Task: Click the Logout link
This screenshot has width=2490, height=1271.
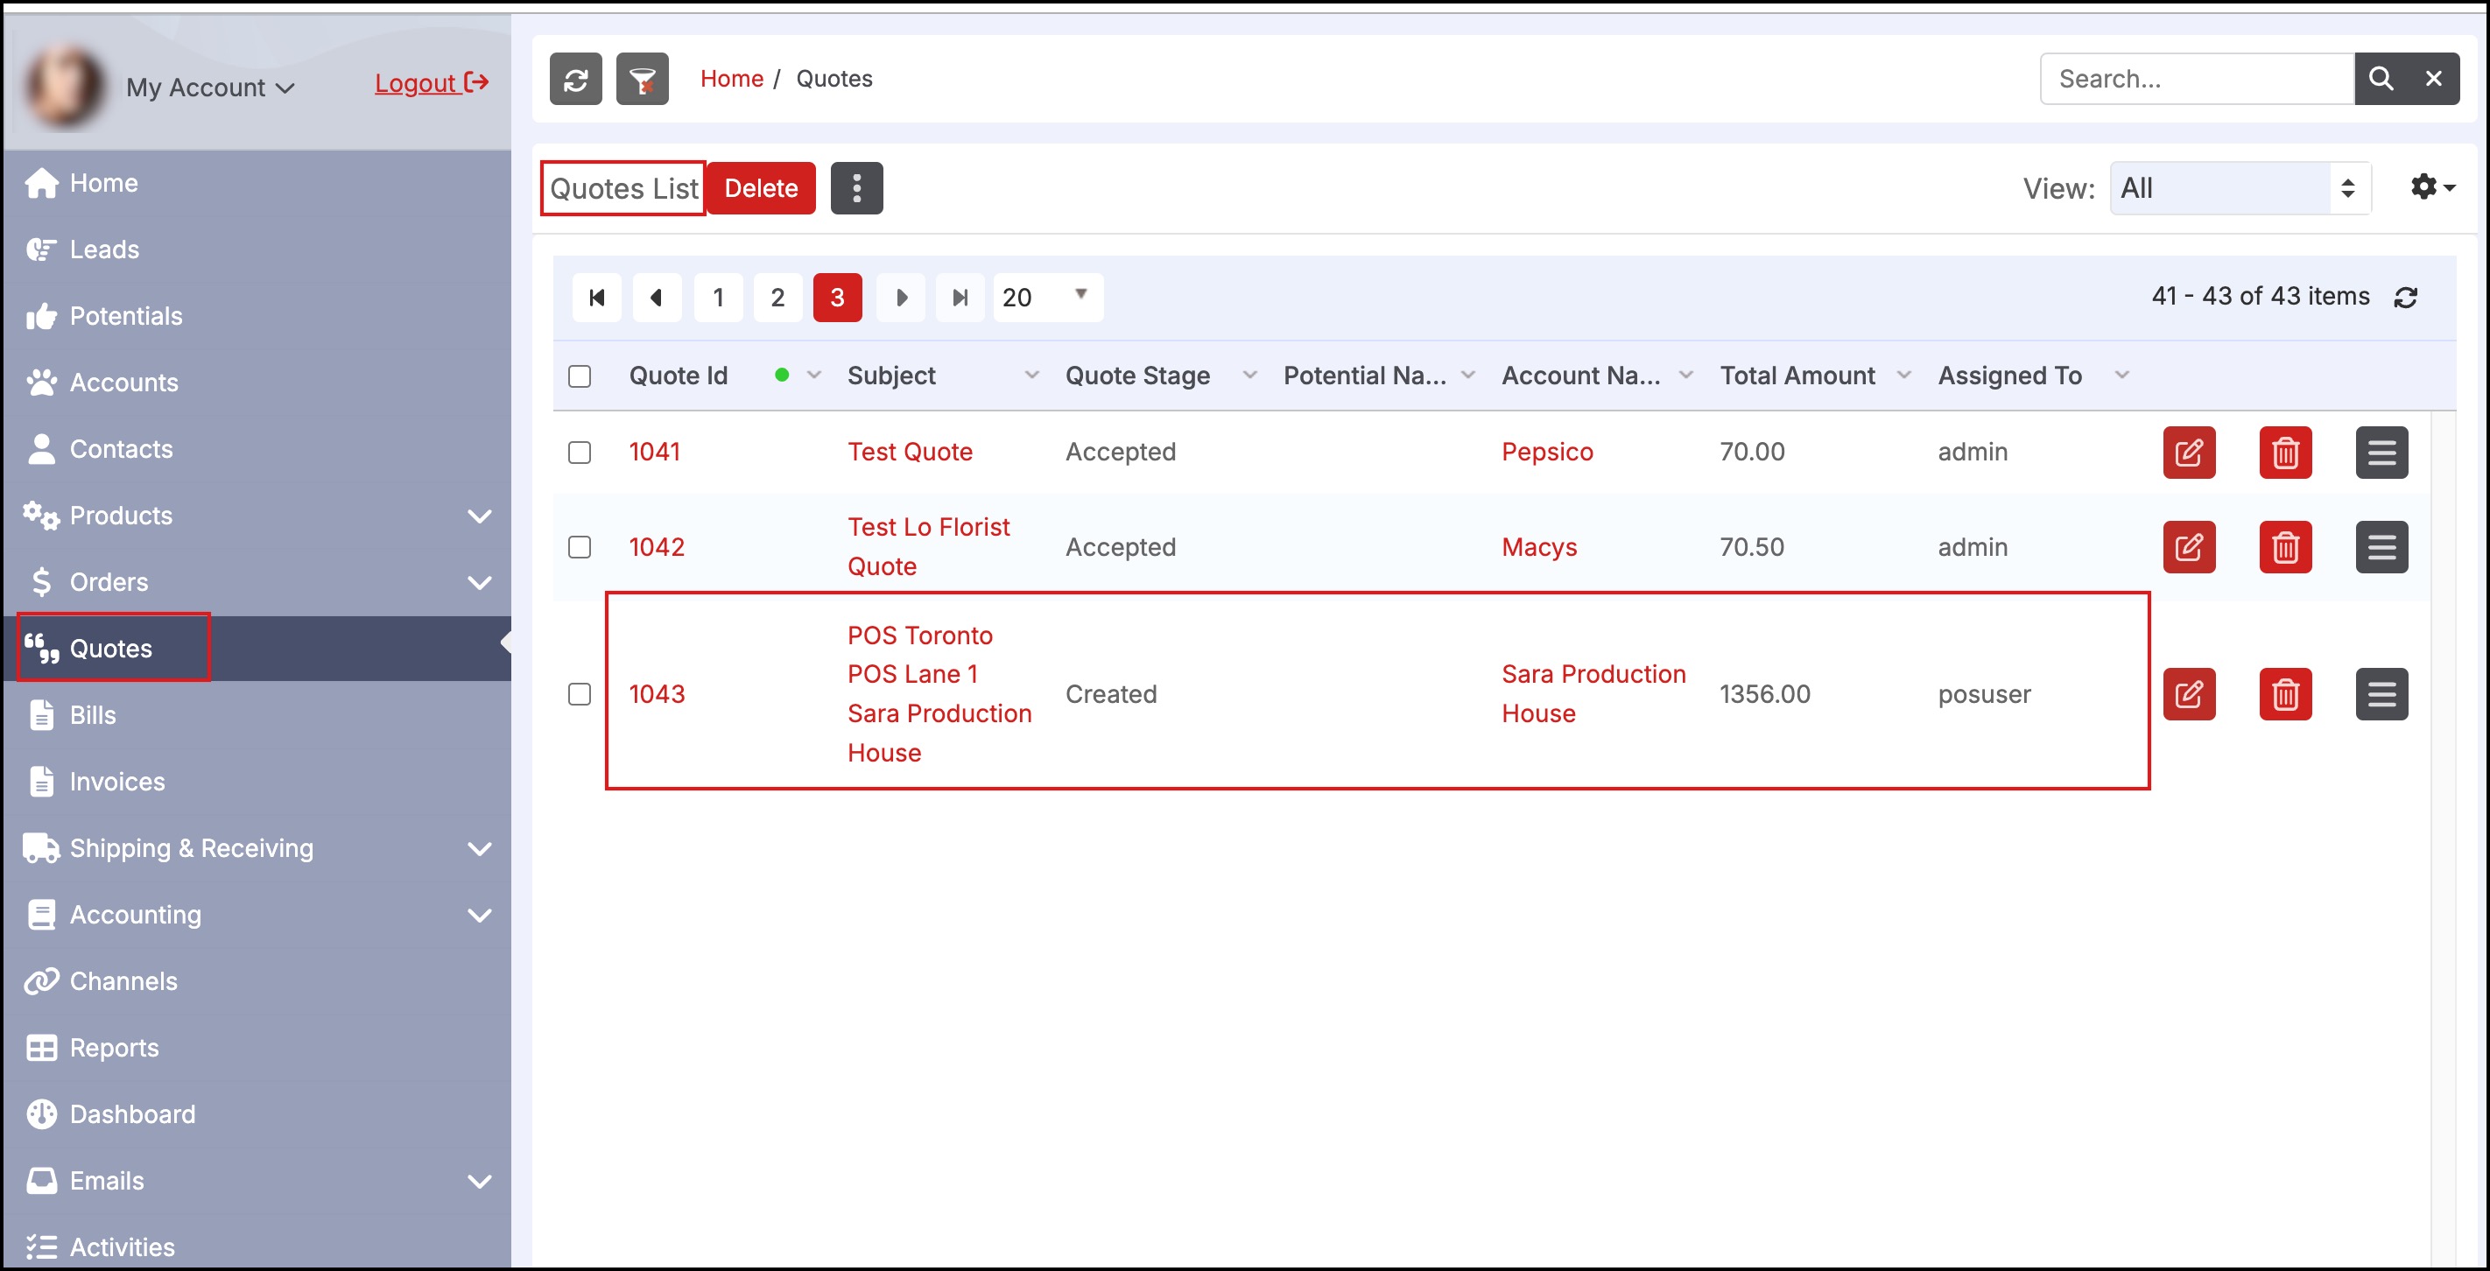Action: tap(431, 83)
